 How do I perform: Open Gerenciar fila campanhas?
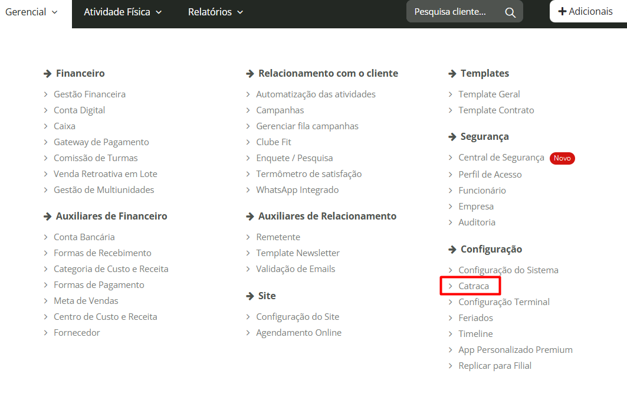[307, 126]
